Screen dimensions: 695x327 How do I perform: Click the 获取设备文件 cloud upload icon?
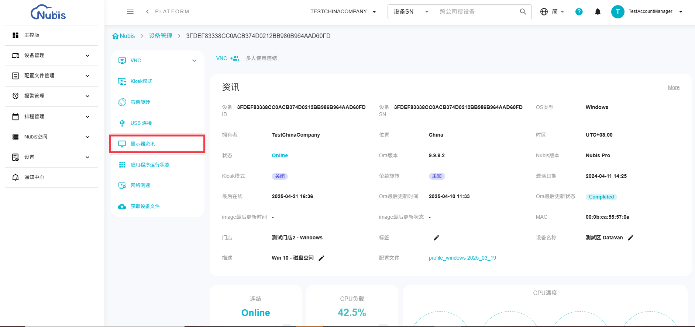click(122, 207)
